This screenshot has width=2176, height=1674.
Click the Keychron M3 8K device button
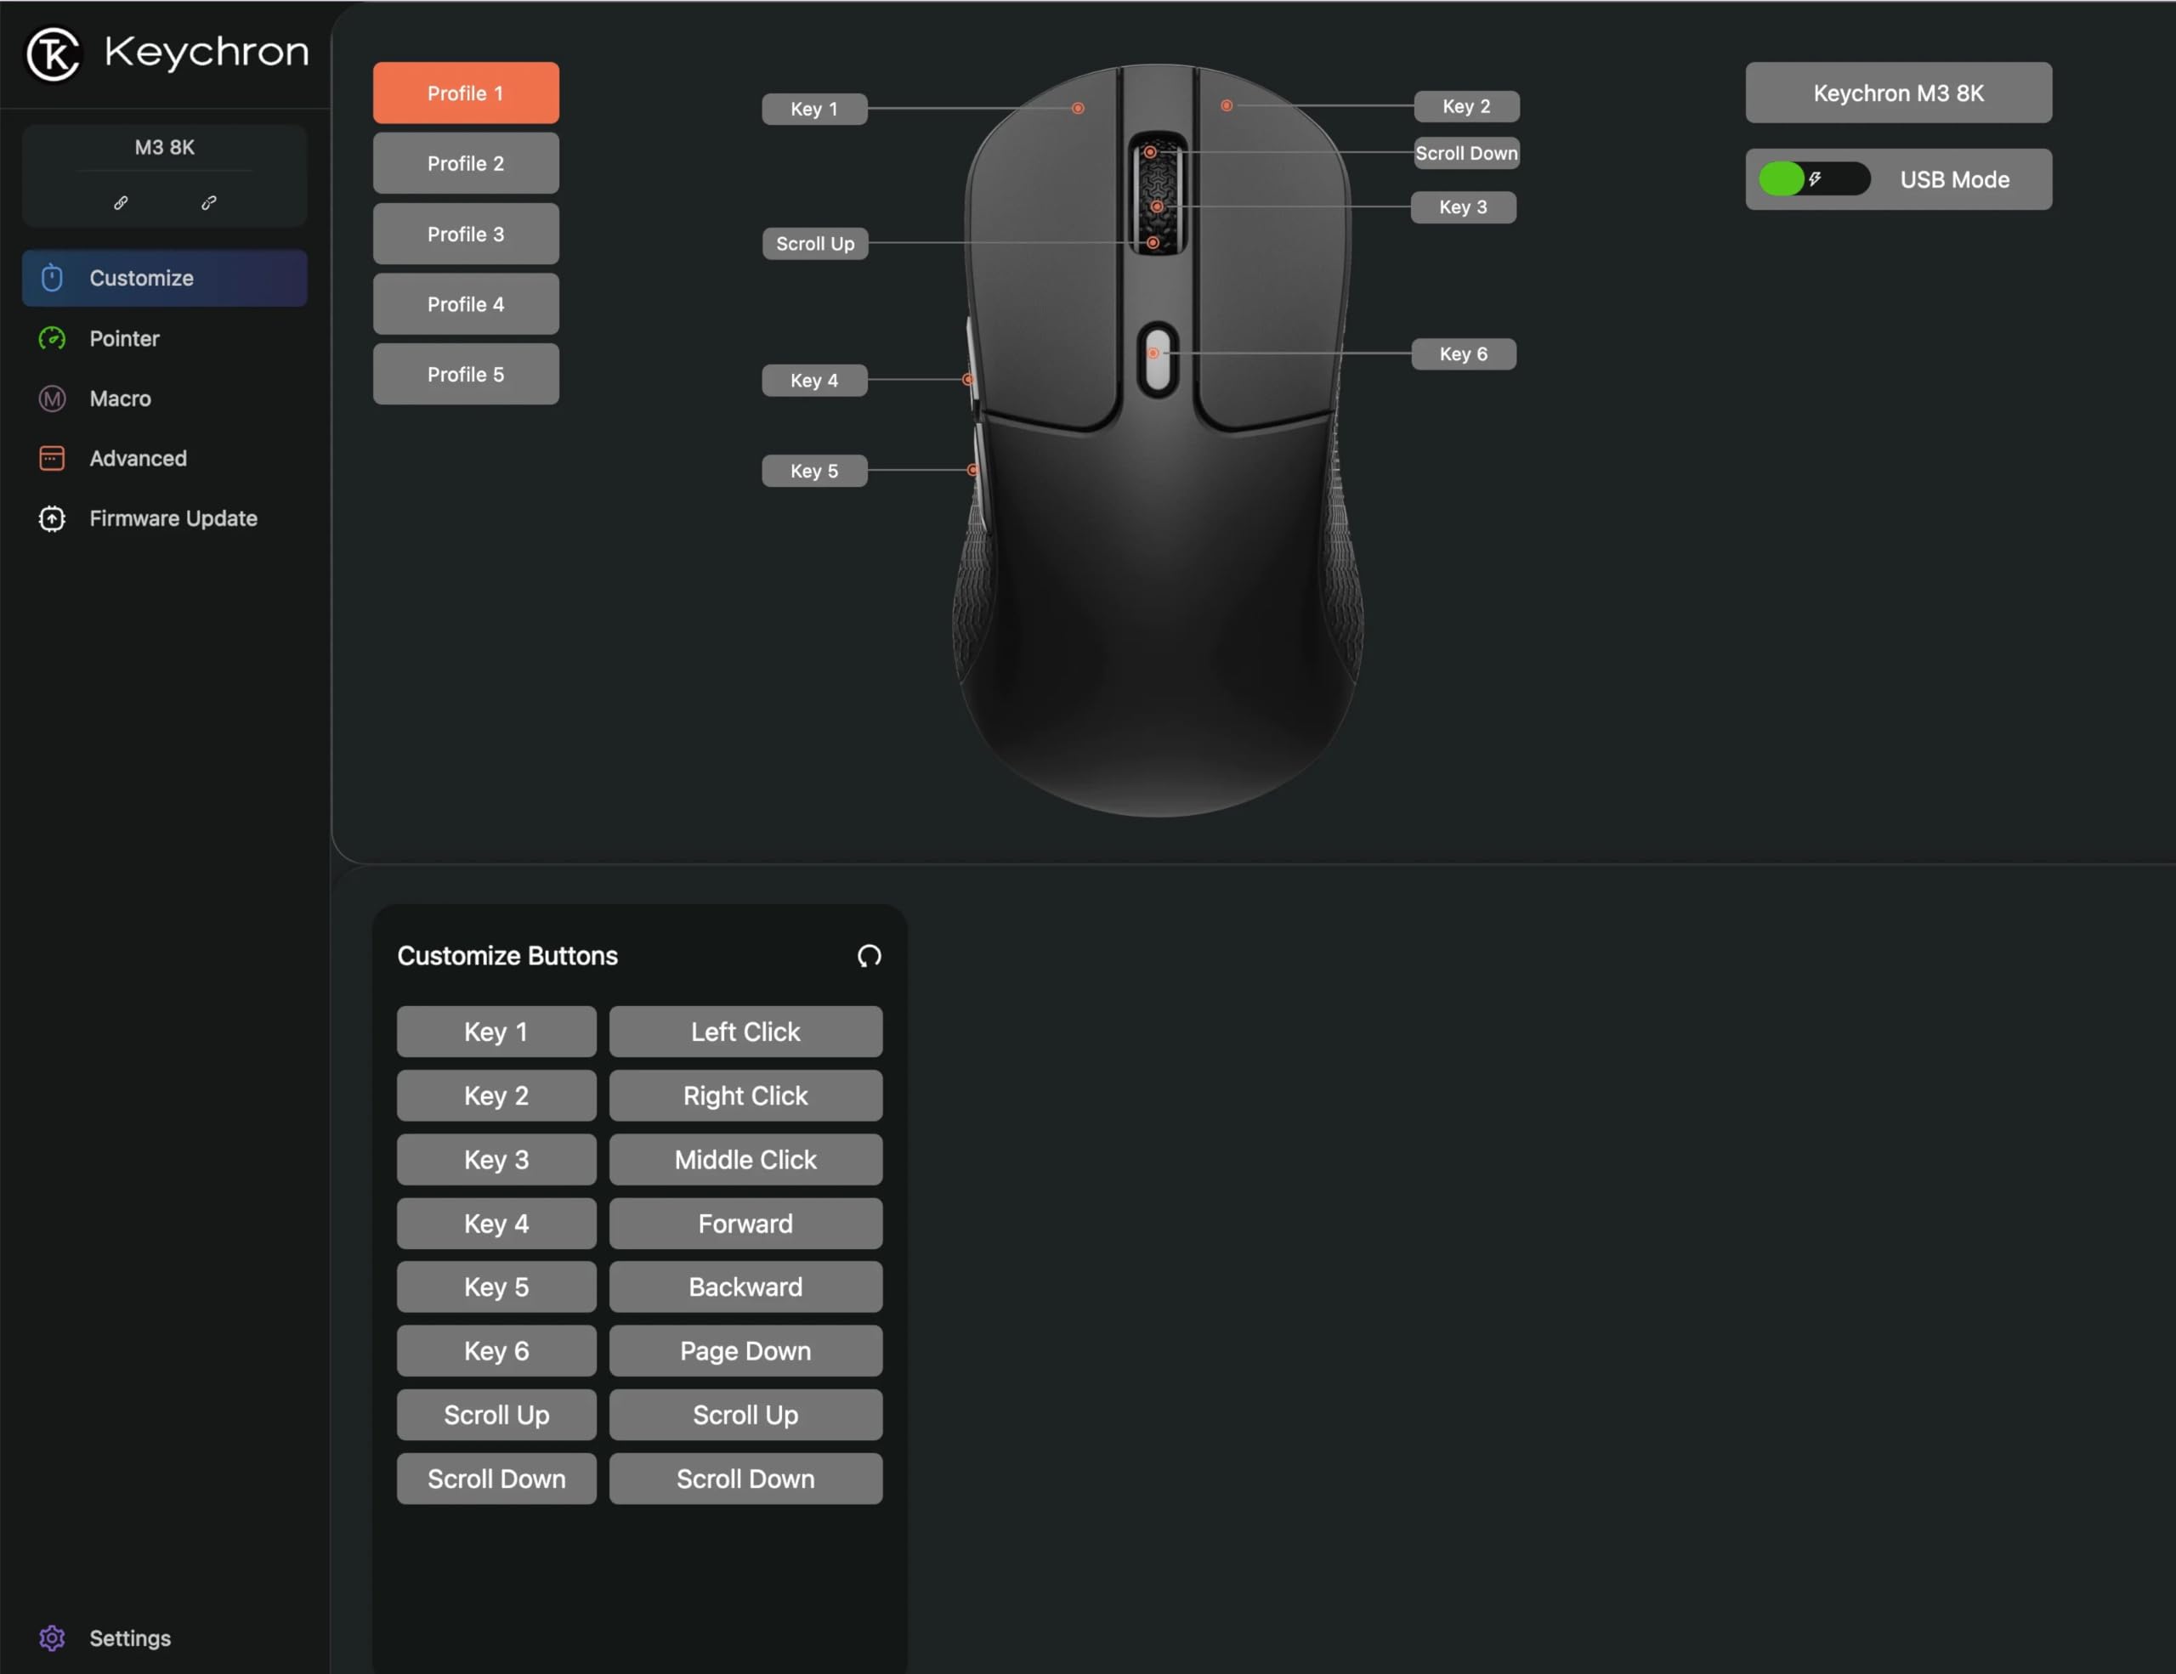coord(1898,93)
